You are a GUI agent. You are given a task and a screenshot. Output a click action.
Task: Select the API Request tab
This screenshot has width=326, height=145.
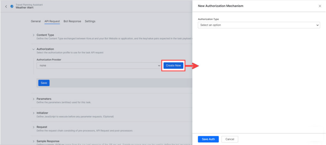[52, 21]
